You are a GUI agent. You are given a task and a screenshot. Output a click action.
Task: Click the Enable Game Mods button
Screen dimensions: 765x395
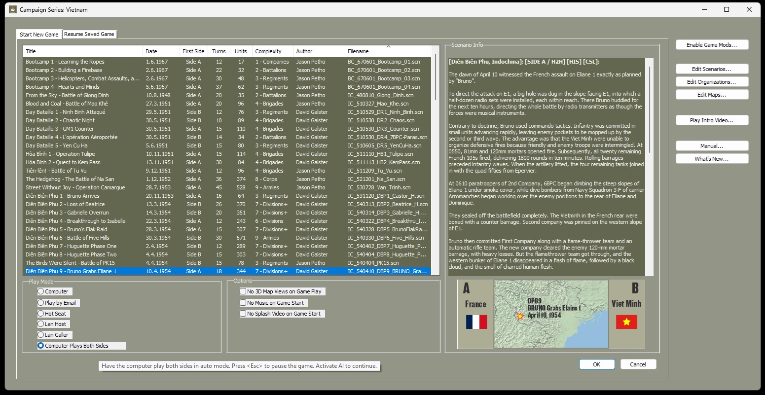pyautogui.click(x=712, y=45)
